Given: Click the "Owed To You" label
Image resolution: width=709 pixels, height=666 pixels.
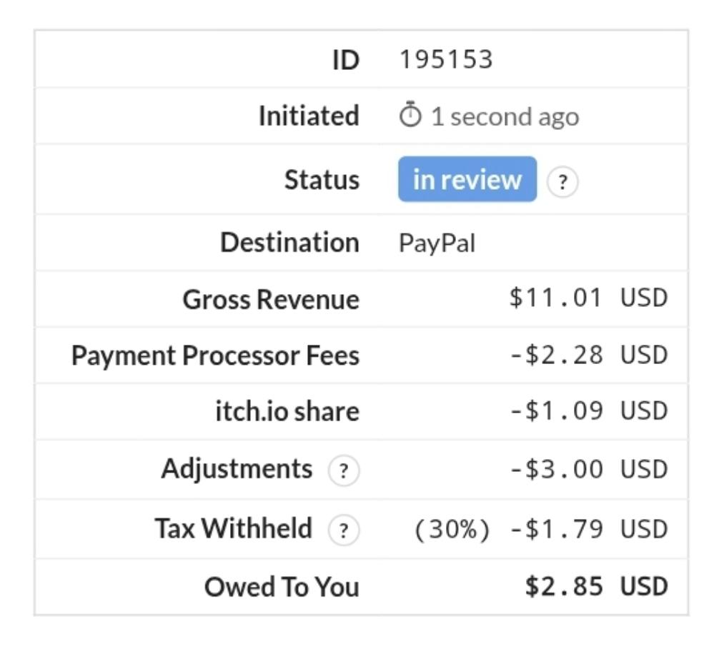Looking at the screenshot, I should 282,587.
